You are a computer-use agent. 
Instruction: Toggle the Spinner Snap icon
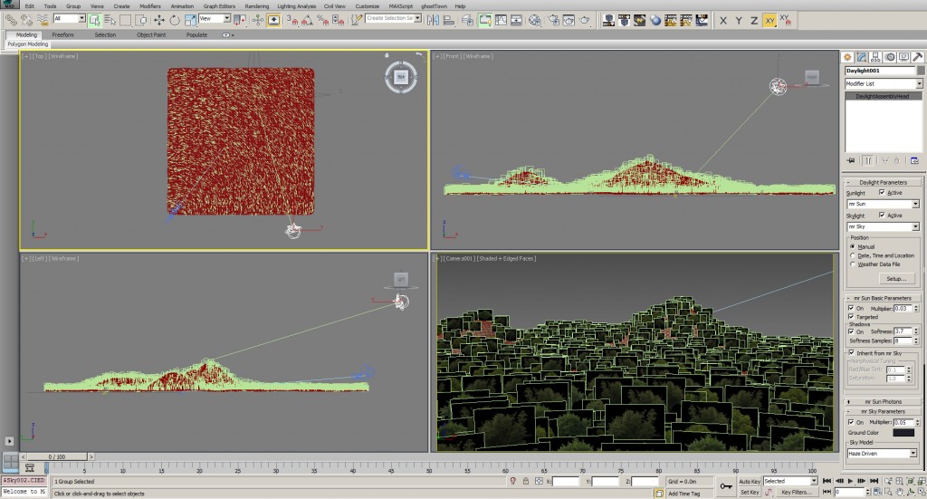[x=339, y=20]
